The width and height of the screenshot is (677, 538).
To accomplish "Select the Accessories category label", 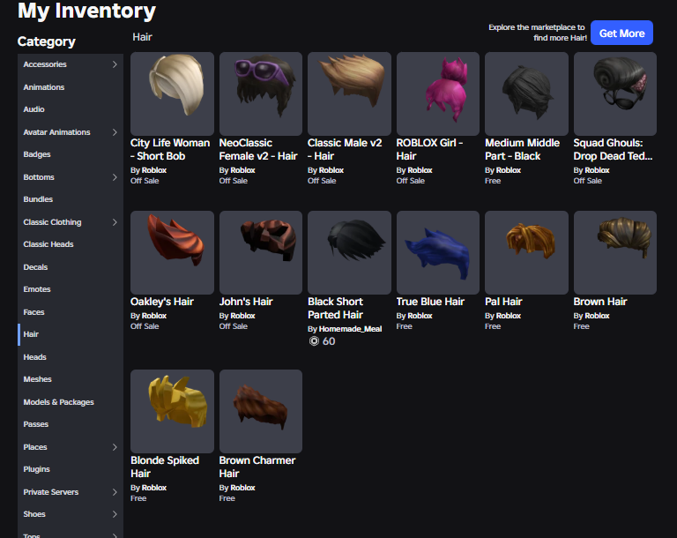I will click(x=45, y=64).
